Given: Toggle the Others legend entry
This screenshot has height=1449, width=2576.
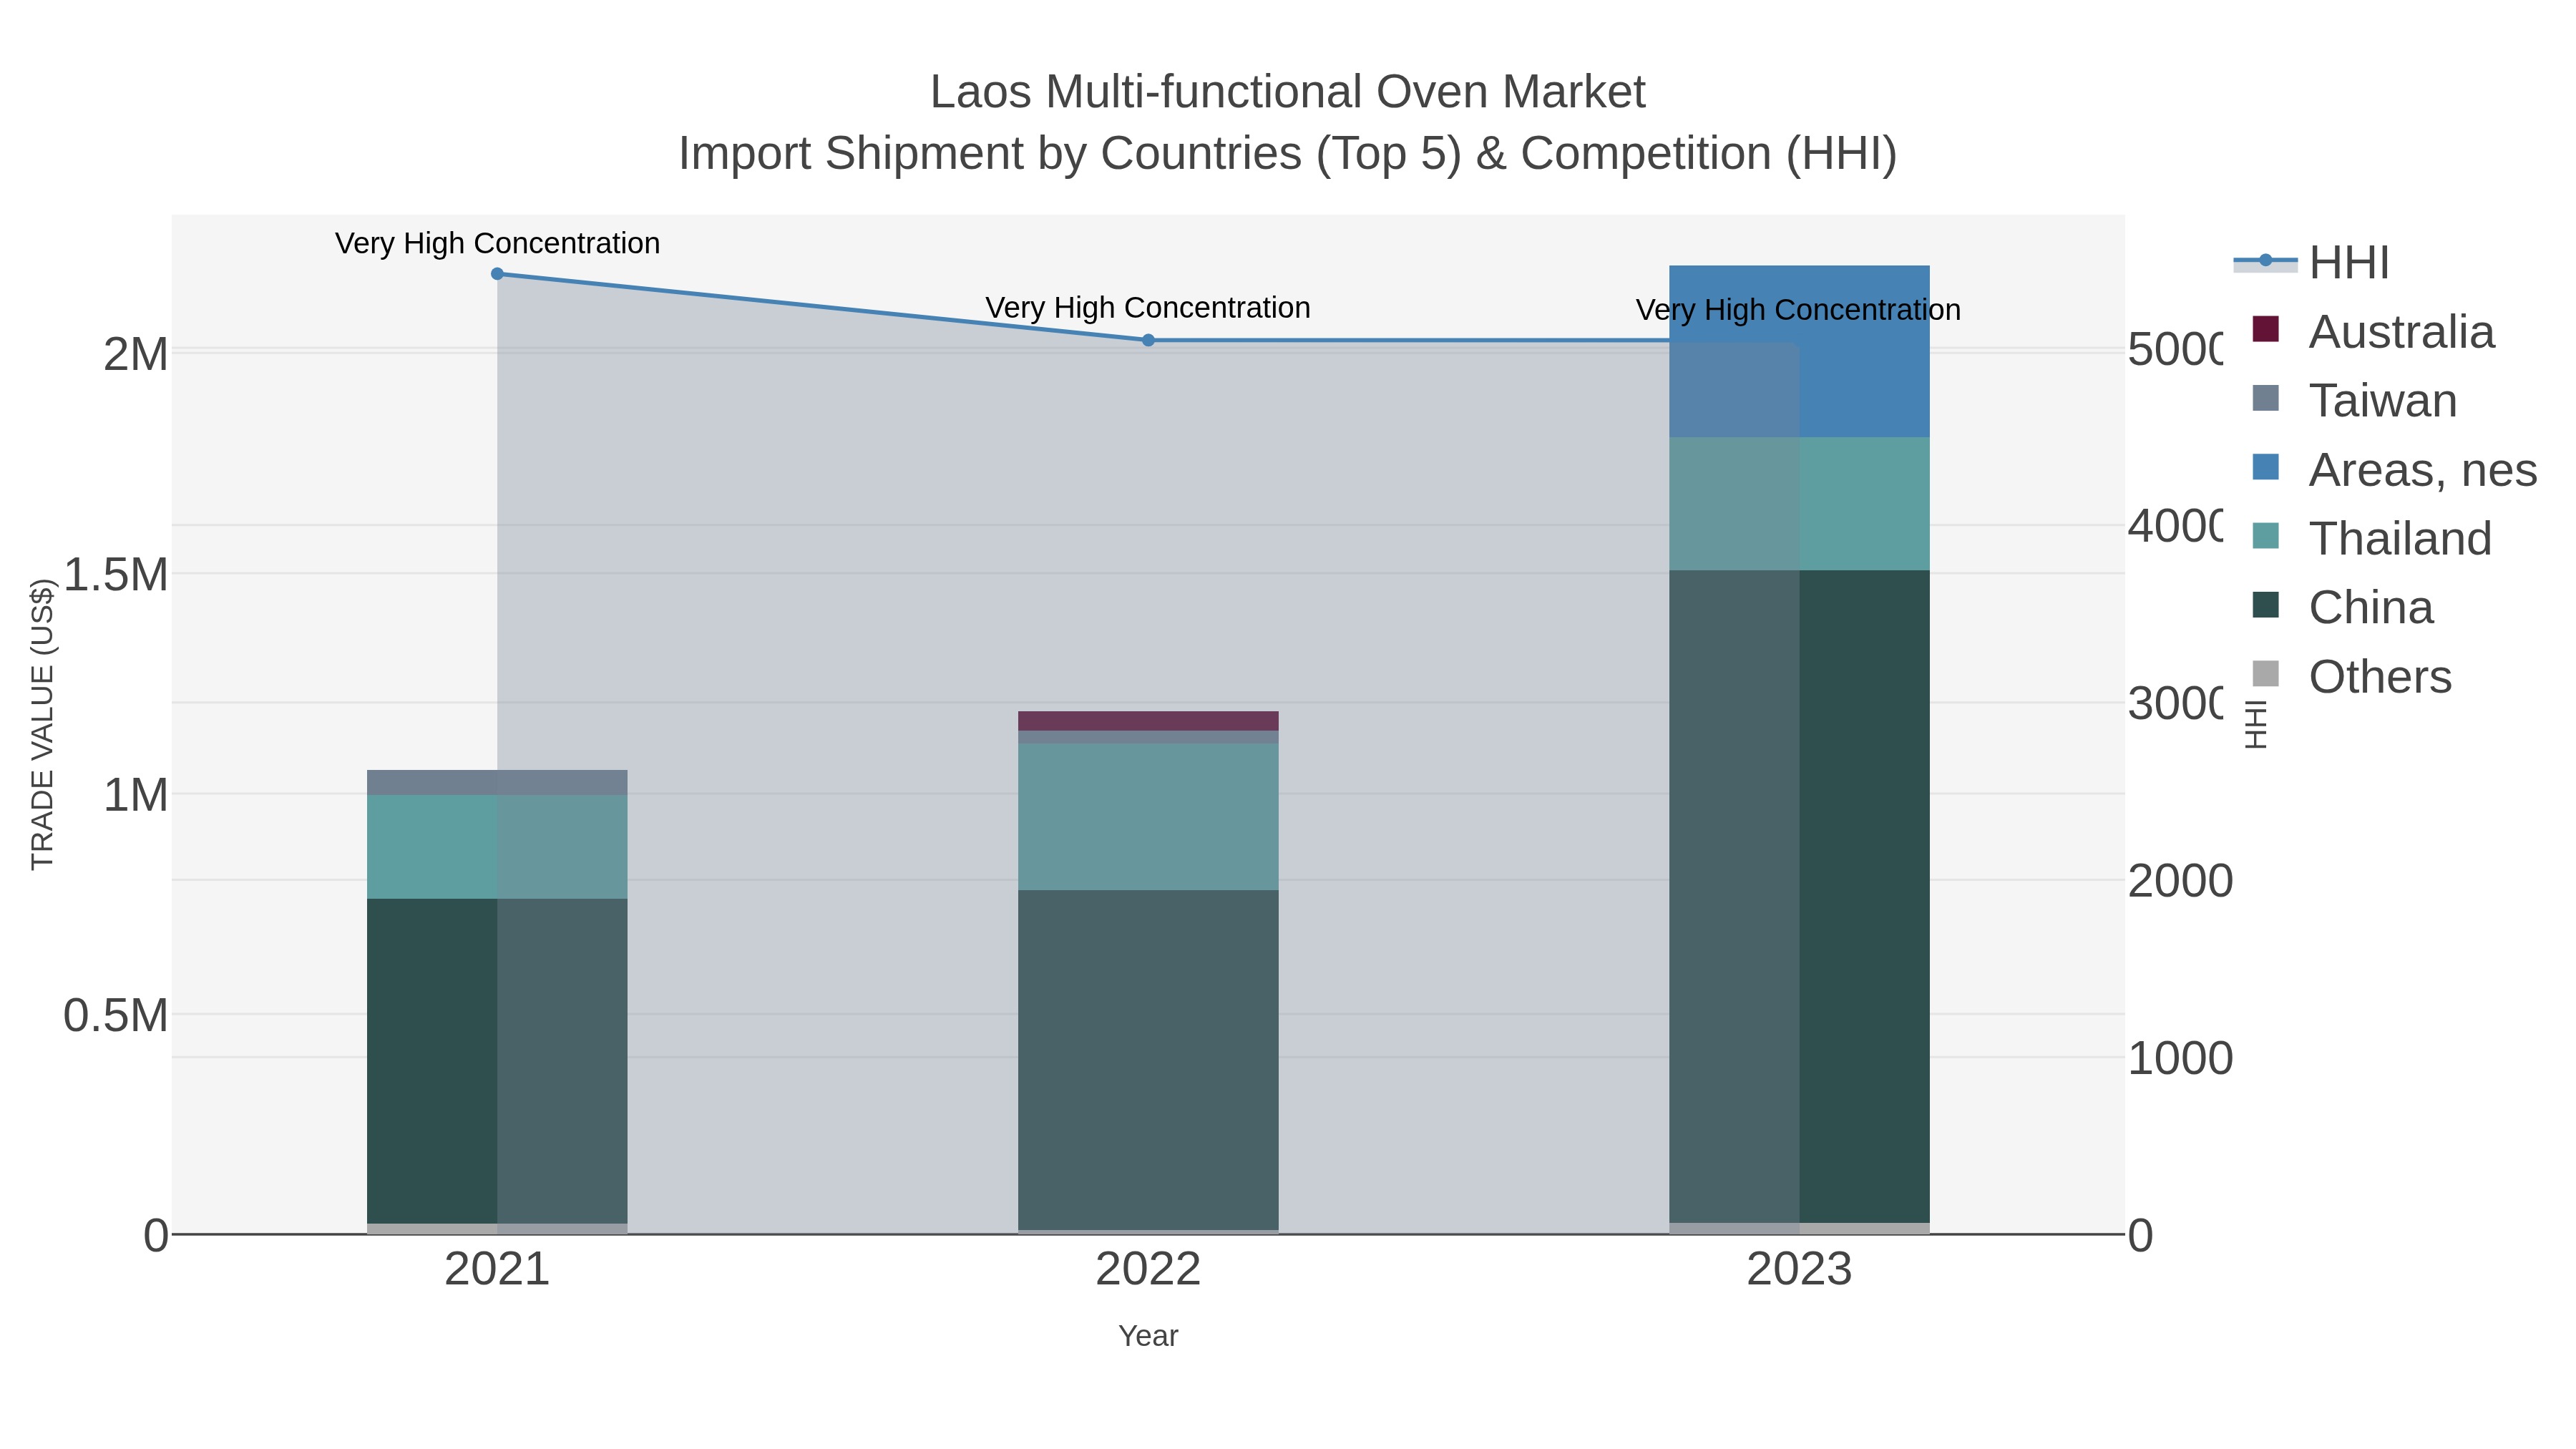Looking at the screenshot, I should 2351,677.
